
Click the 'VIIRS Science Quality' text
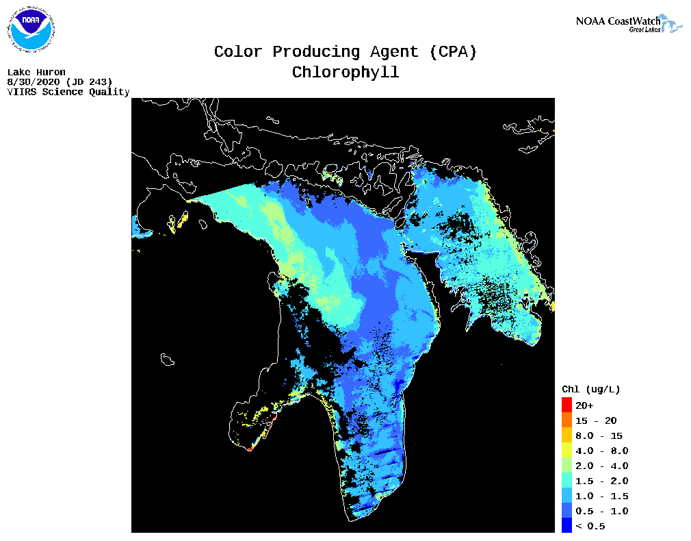(x=68, y=92)
